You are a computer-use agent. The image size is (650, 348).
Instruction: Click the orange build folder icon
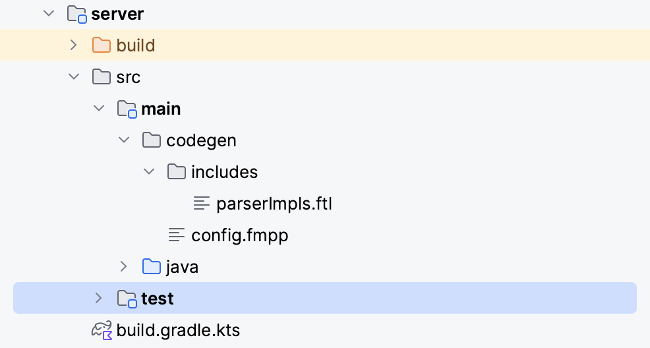pyautogui.click(x=102, y=45)
